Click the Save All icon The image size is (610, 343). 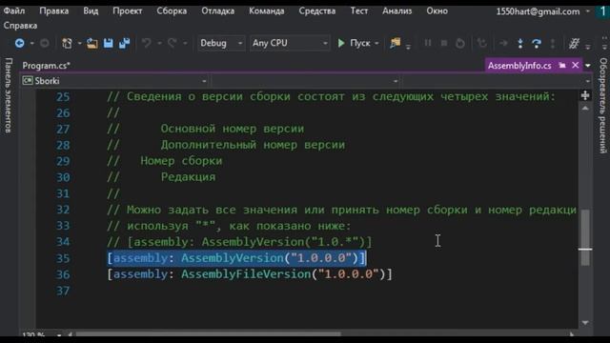tap(124, 43)
